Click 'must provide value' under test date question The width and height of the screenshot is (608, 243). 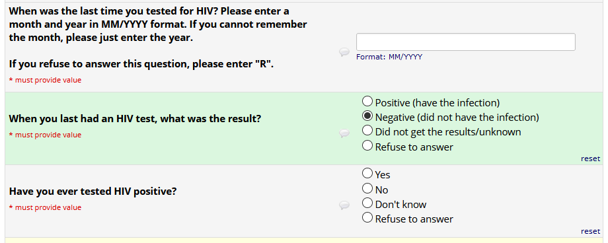(x=46, y=80)
